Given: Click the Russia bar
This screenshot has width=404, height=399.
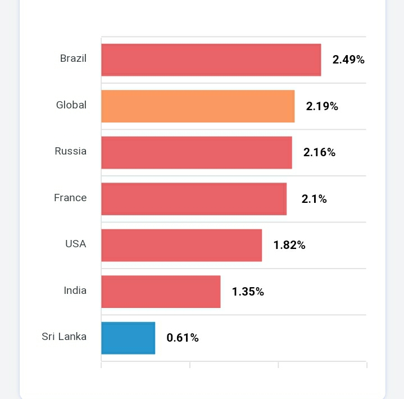Looking at the screenshot, I should (197, 152).
